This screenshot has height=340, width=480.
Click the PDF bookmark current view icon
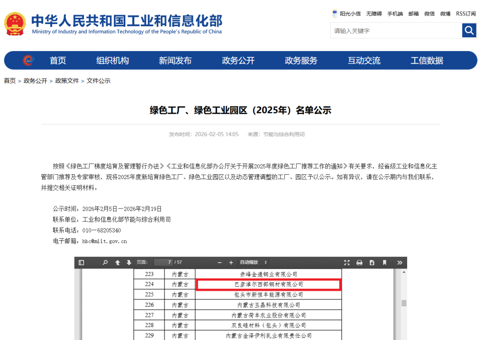(384, 263)
